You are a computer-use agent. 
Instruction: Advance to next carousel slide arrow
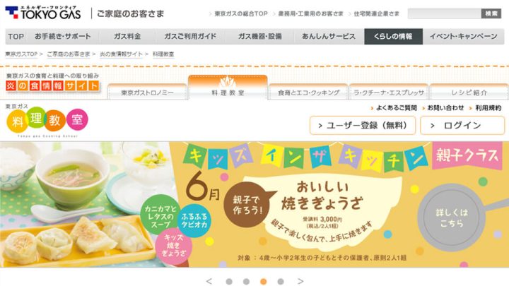click(x=300, y=281)
